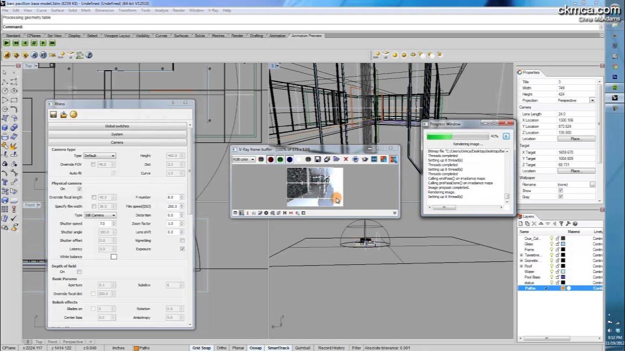The image size is (625, 351).
Task: Open the Render toolbar tab
Action: coord(237,36)
